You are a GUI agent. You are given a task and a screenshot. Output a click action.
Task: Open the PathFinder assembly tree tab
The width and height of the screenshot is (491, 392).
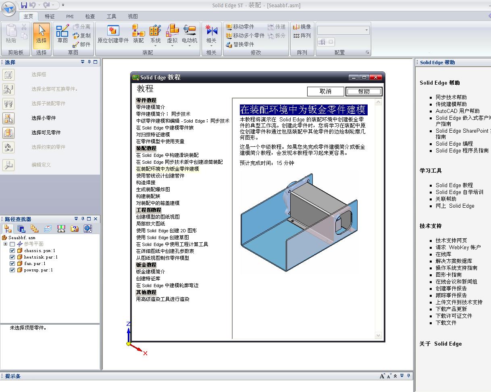click(x=8, y=229)
